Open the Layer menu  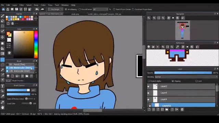tap(14, 5)
